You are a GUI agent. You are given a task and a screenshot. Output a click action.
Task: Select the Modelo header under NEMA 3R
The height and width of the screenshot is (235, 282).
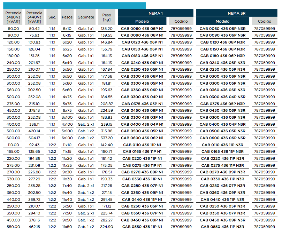tap(222, 21)
